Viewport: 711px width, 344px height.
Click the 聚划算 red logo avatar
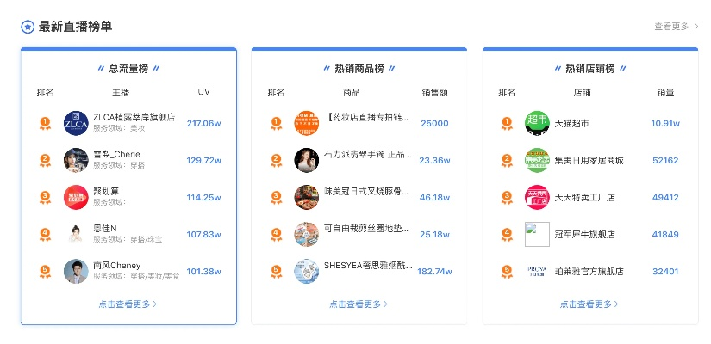pos(76,197)
